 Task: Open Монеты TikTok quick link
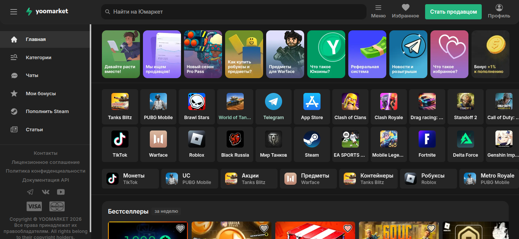(x=130, y=179)
